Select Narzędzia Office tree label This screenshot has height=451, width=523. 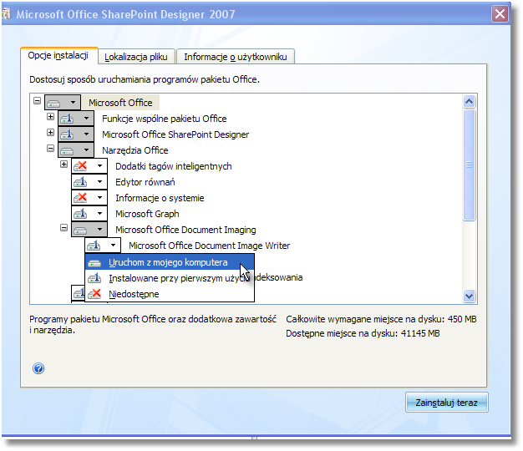[x=135, y=150]
